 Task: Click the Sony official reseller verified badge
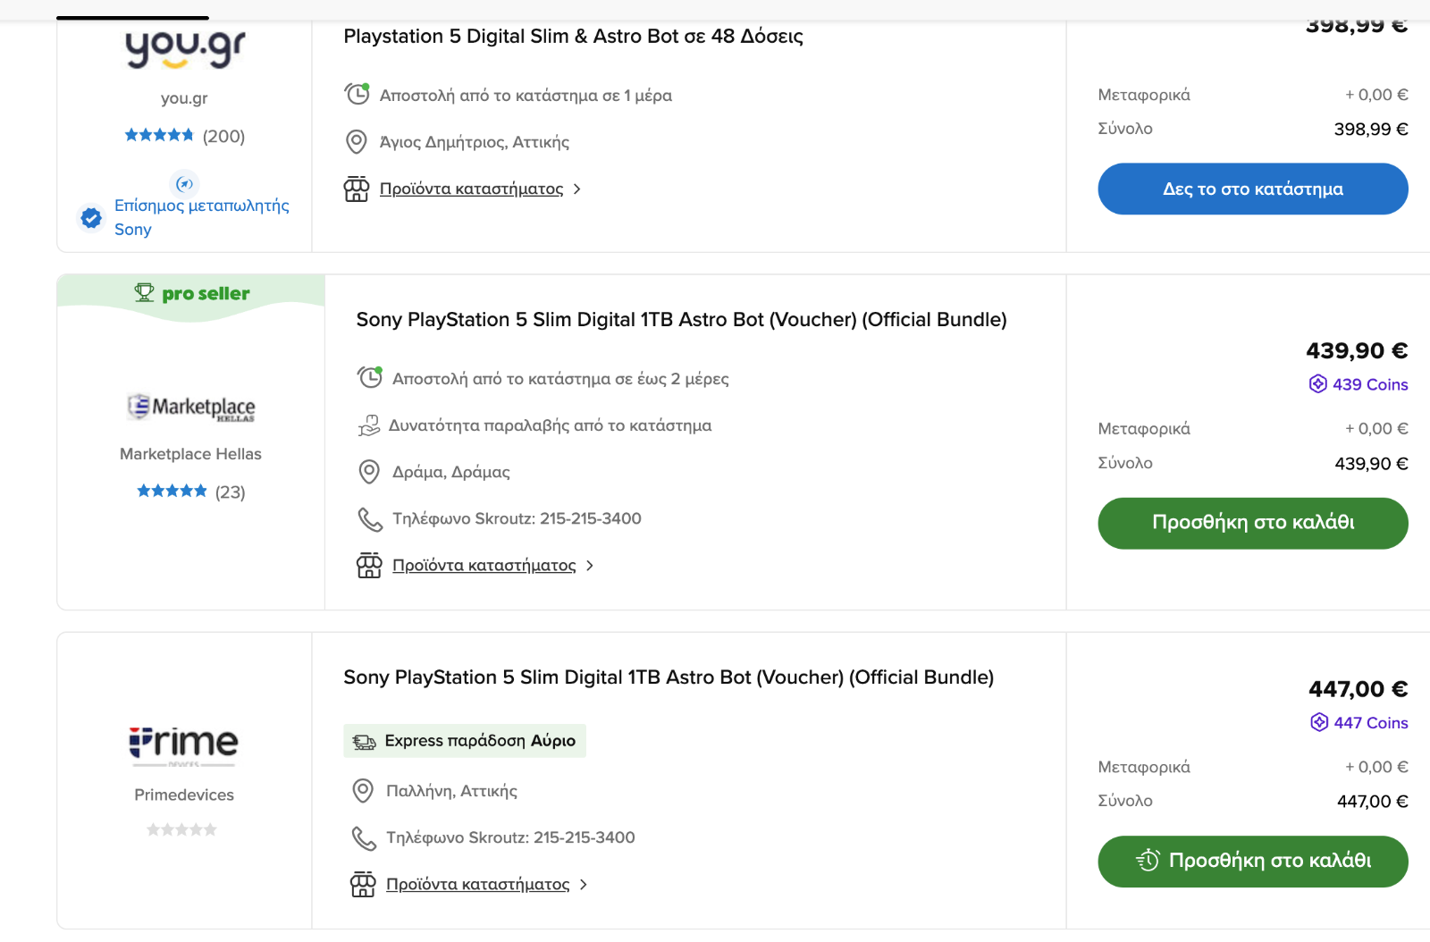(91, 217)
